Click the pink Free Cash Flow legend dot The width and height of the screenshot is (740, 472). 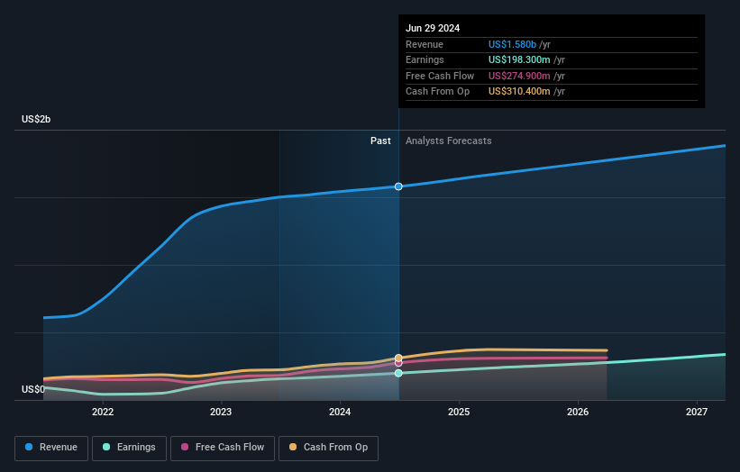coord(185,447)
